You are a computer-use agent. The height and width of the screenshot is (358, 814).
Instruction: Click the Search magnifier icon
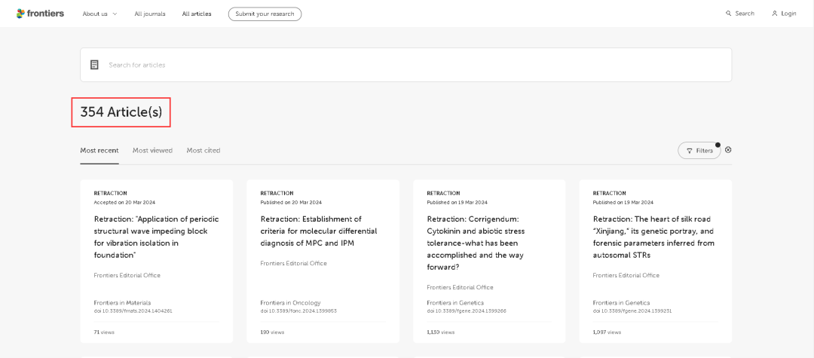coord(728,14)
